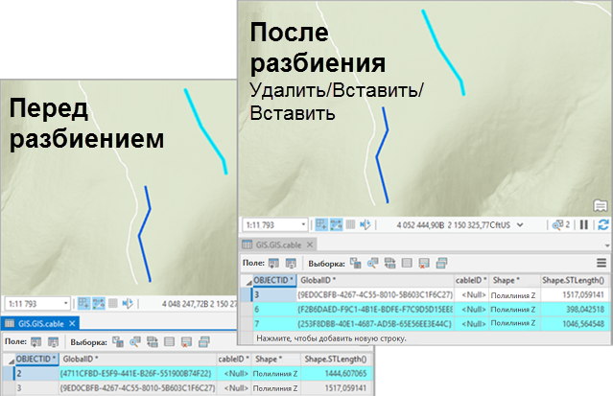Toggle snapping in the right map status bar
This screenshot has height=396, width=613.
[x=323, y=224]
